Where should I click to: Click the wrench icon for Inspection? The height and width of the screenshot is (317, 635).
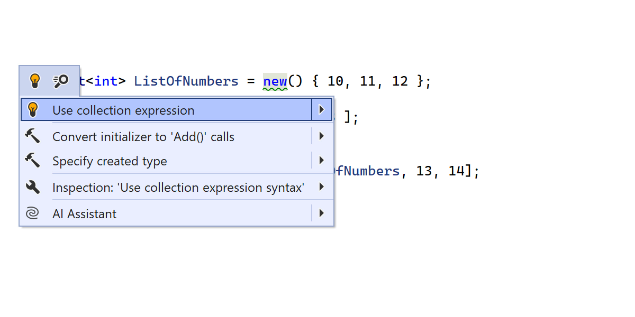[x=33, y=187]
